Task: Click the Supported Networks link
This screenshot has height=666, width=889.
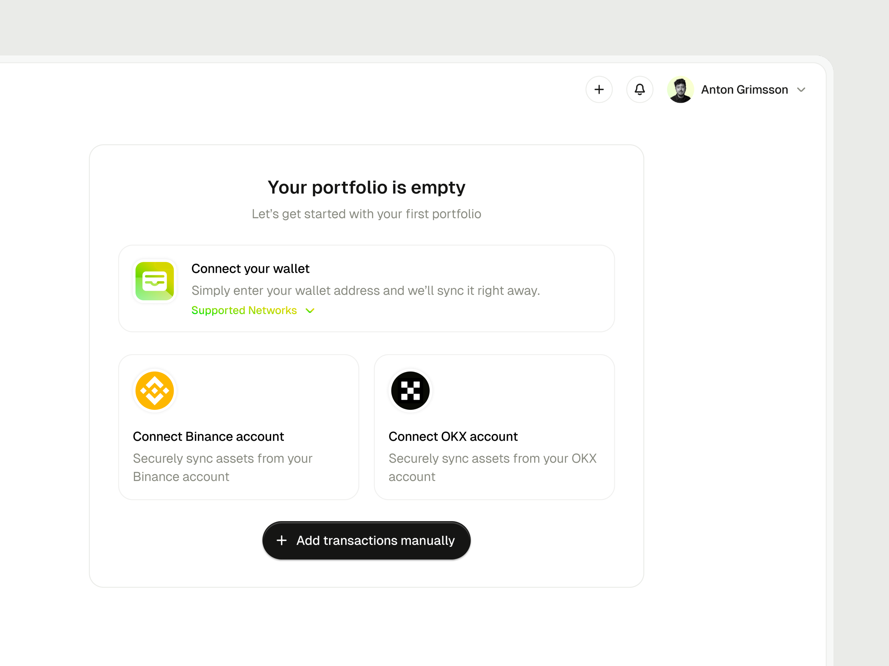Action: pos(244,310)
